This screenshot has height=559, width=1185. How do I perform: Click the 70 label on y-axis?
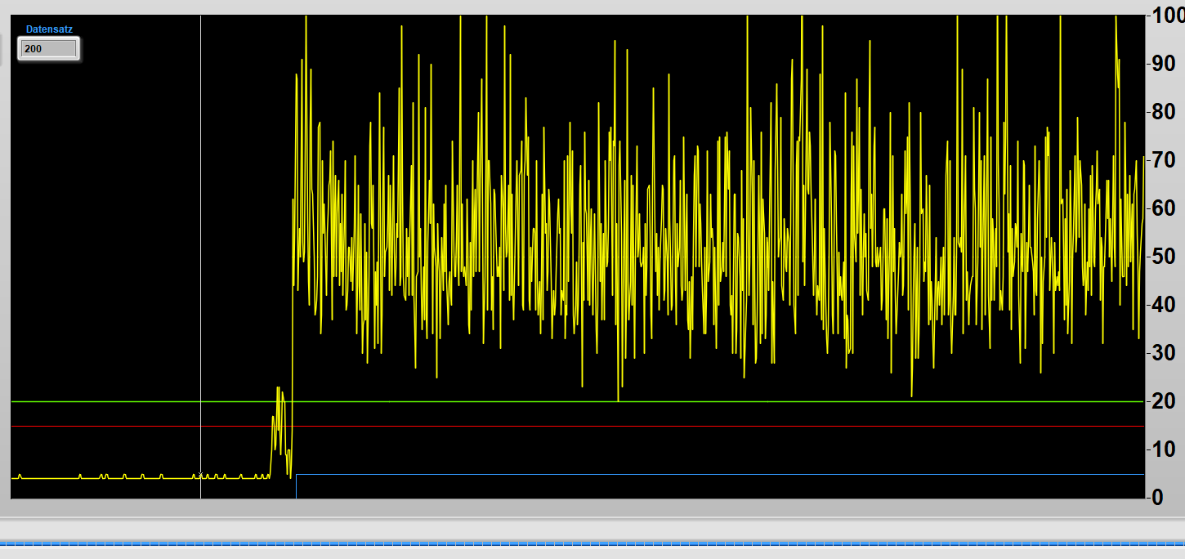(1163, 160)
